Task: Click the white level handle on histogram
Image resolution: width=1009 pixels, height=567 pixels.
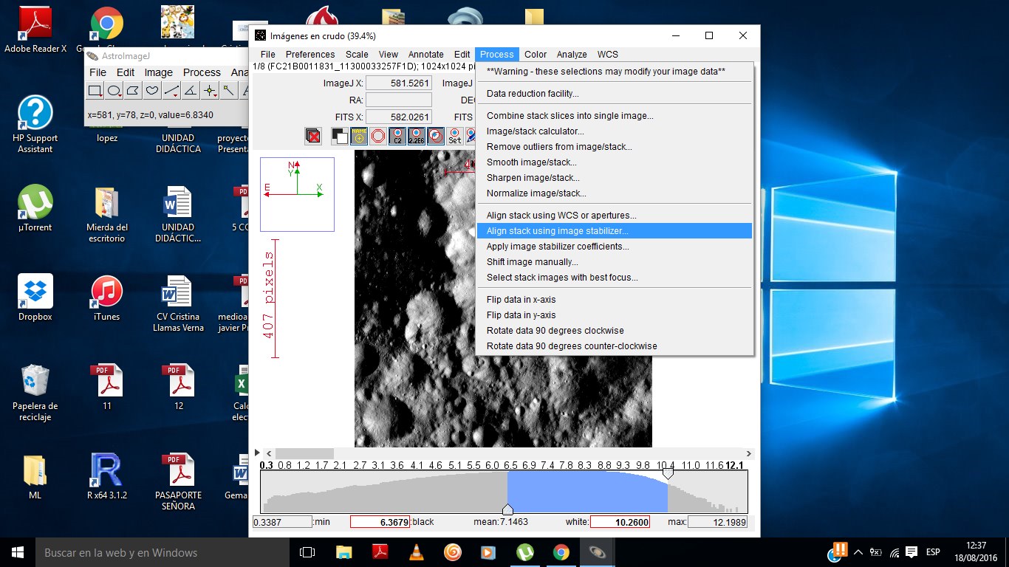Action: (x=668, y=475)
